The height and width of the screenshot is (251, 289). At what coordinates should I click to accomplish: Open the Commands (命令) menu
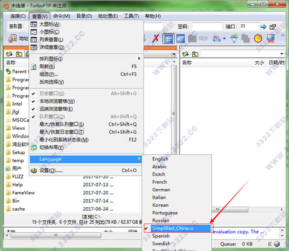tap(62, 16)
